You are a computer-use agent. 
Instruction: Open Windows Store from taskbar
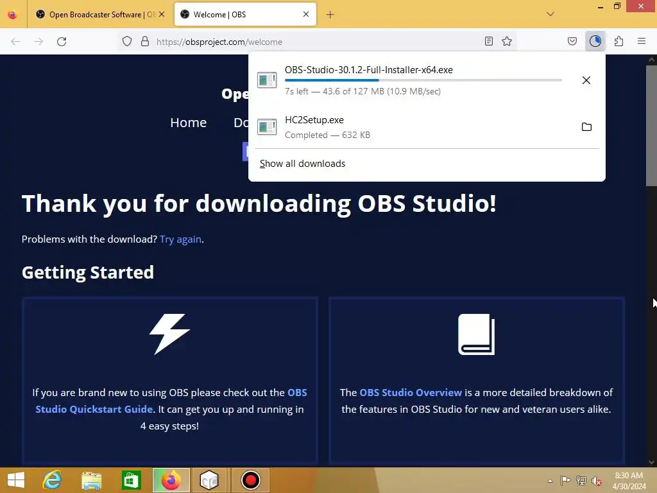(x=131, y=480)
